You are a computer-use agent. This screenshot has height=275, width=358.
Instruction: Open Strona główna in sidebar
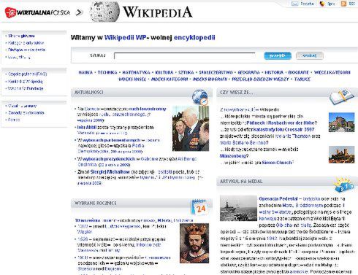pyautogui.click(x=21, y=36)
